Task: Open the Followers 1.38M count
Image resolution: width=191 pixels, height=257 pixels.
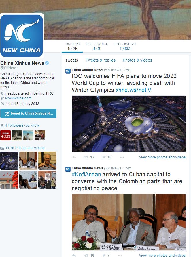Action: [x=124, y=47]
